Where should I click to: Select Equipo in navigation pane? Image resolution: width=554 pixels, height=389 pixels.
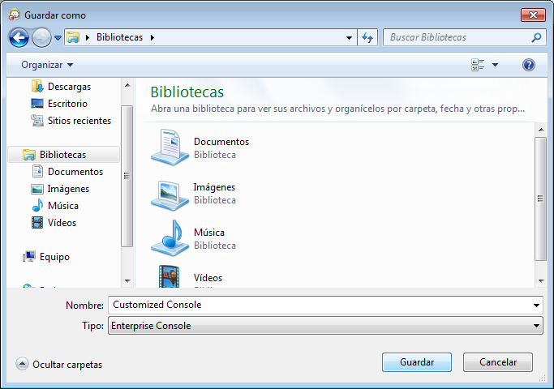54,257
